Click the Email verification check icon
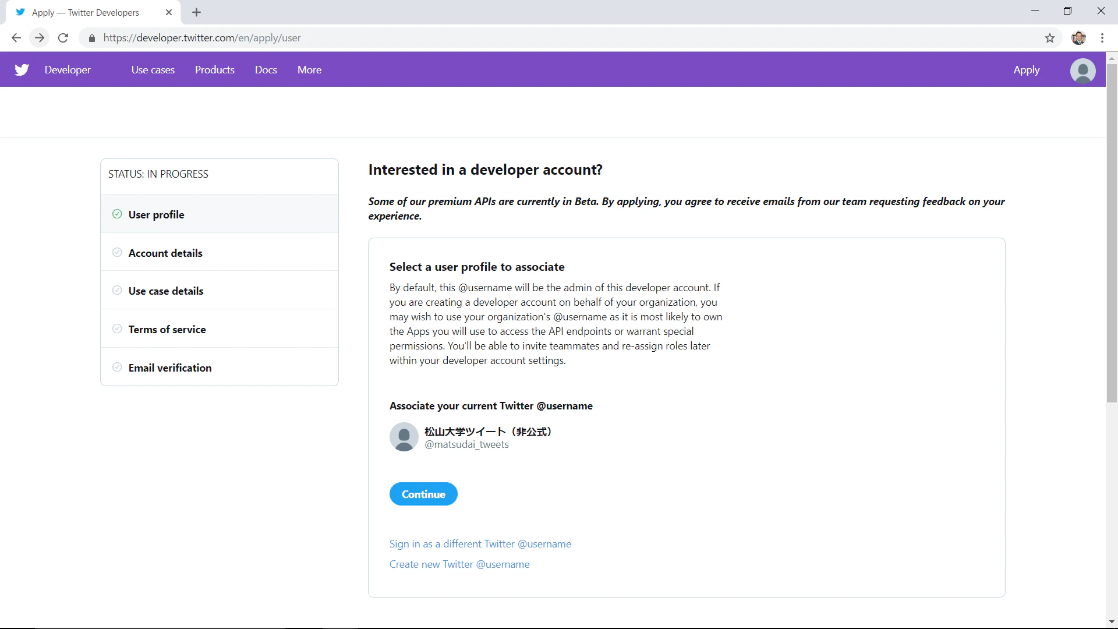Viewport: 1118px width, 629px height. click(117, 367)
